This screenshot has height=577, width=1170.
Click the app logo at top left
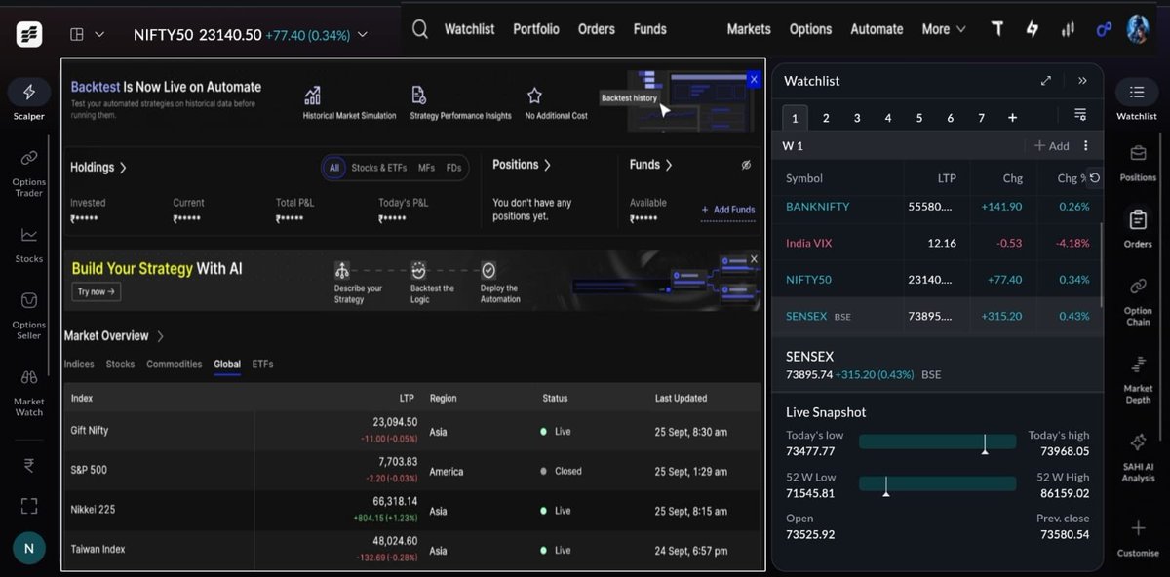click(x=29, y=34)
